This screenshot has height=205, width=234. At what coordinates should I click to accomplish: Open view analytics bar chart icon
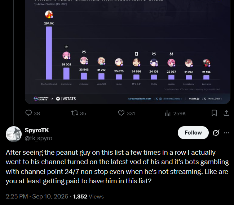168,113
